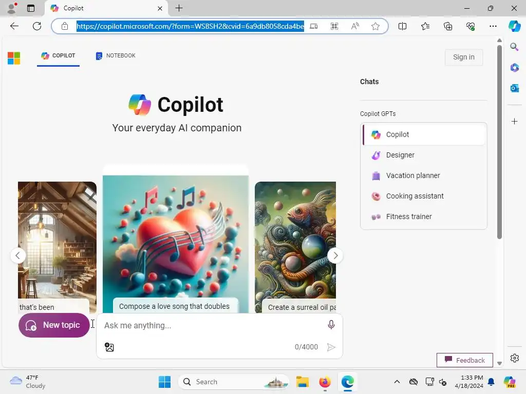Open Firefox from the taskbar
Viewport: 526px width, 394px height.
325,382
